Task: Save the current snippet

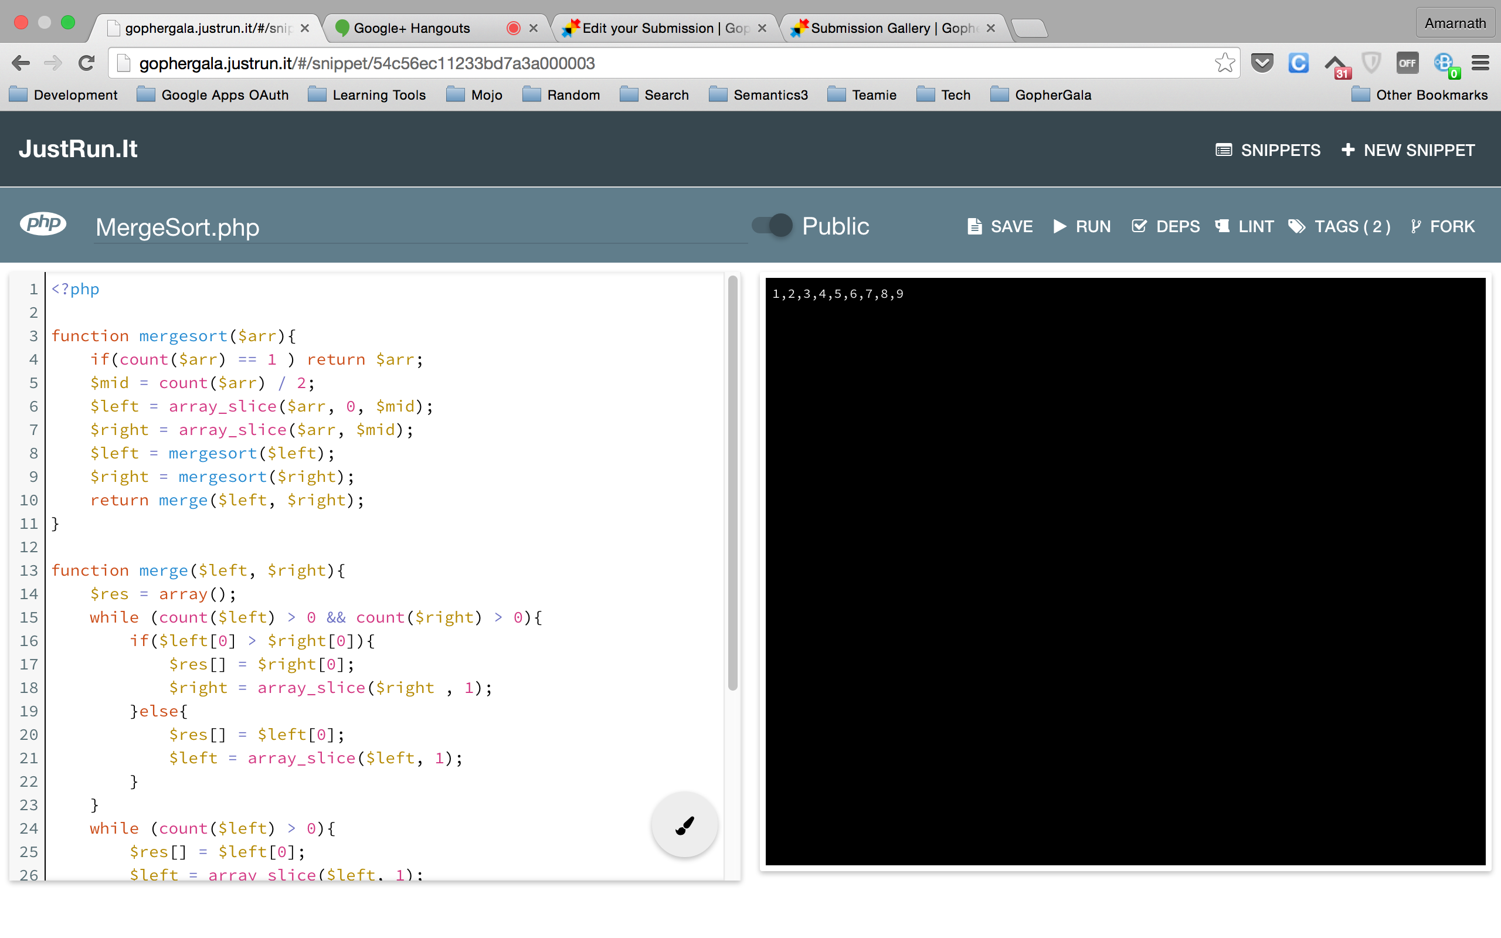Action: tap(1000, 226)
